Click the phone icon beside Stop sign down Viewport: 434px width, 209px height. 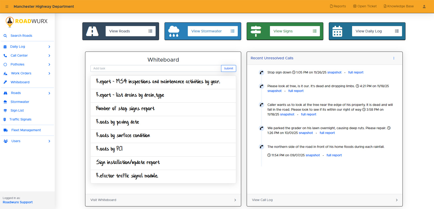click(x=262, y=73)
